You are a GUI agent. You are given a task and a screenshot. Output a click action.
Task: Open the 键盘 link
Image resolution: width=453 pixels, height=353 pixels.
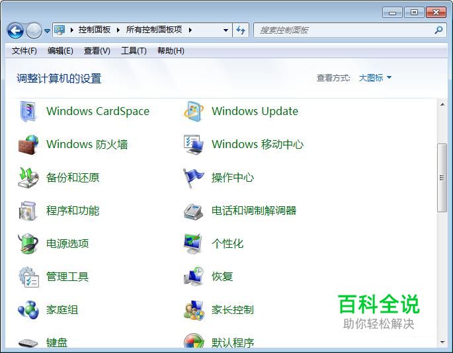click(57, 343)
